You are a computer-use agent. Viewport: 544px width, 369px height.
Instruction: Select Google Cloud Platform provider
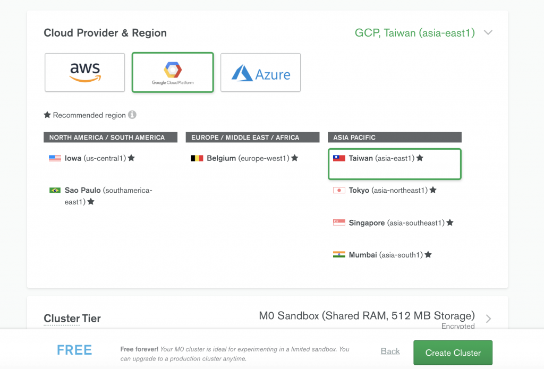coord(173,73)
